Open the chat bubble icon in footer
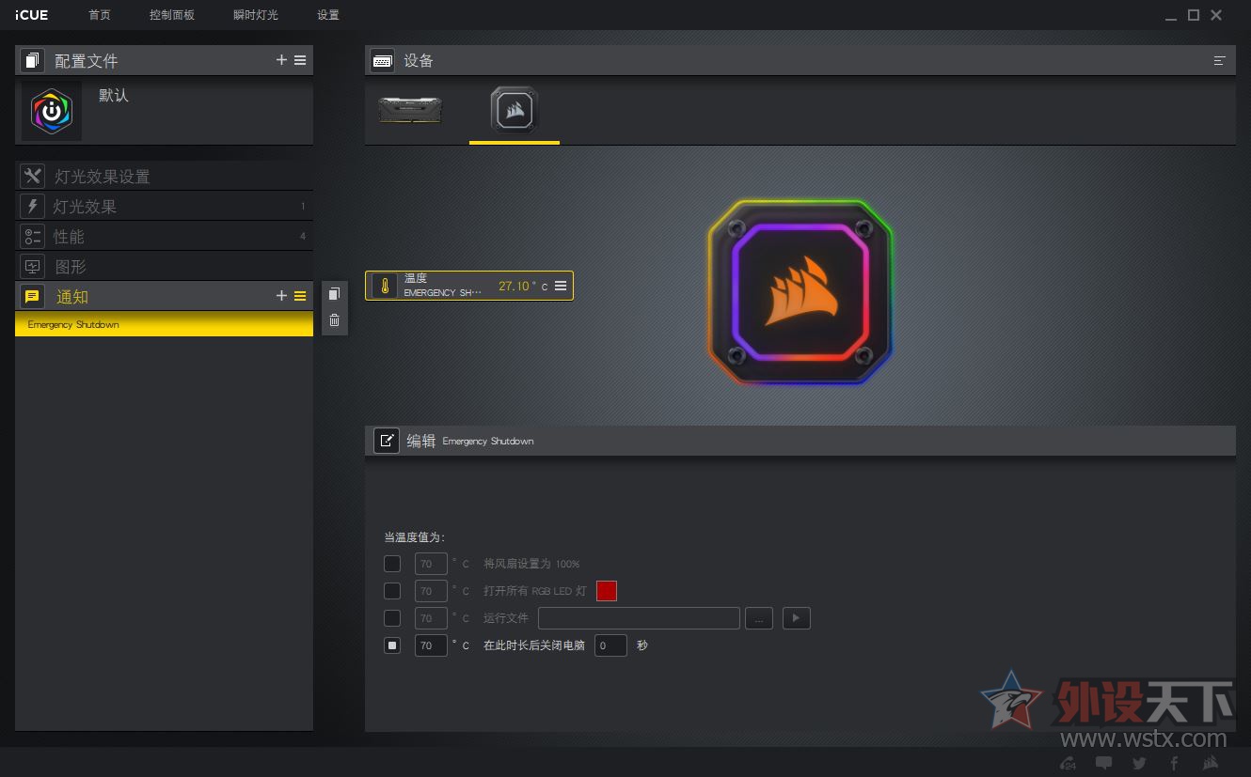1251x777 pixels. coord(1104,763)
